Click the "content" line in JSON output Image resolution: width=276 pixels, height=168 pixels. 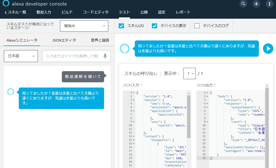pyautogui.click(x=251, y=133)
